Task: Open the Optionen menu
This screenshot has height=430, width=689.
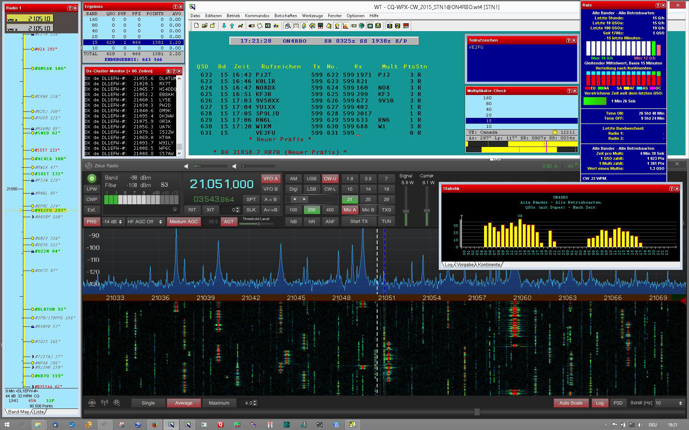Action: [355, 16]
